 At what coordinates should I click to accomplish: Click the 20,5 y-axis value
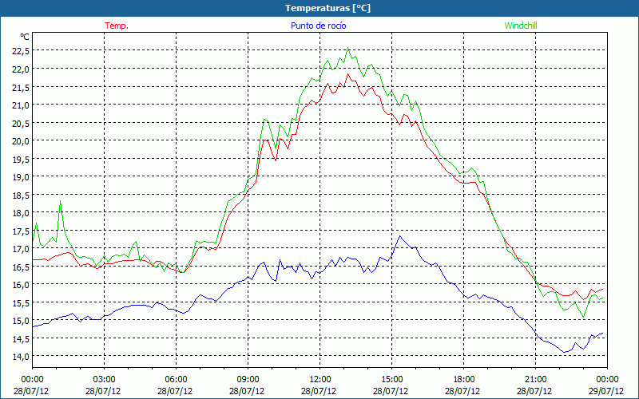tap(22, 123)
